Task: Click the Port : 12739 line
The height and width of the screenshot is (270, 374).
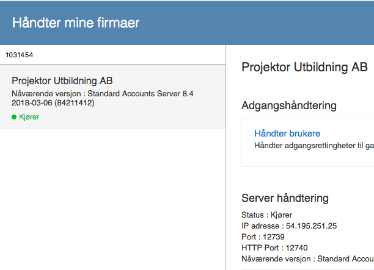Action: coord(263,236)
